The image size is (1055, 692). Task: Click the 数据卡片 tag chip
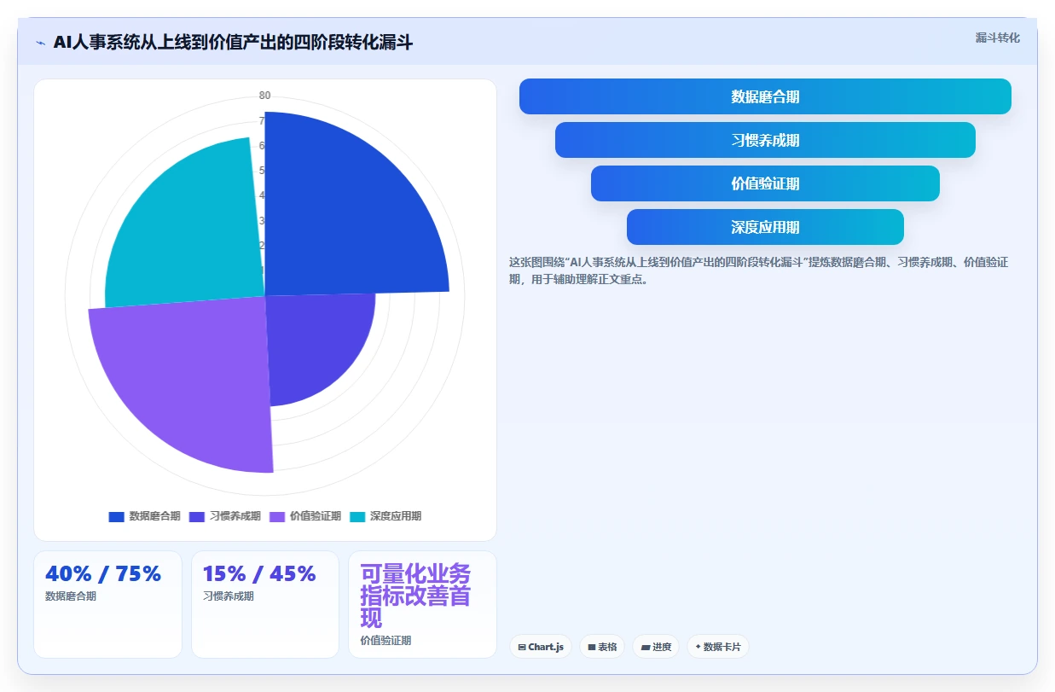717,647
